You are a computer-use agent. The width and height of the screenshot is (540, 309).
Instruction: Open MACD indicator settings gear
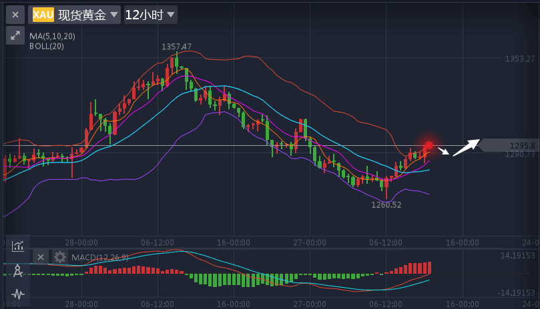pos(60,257)
